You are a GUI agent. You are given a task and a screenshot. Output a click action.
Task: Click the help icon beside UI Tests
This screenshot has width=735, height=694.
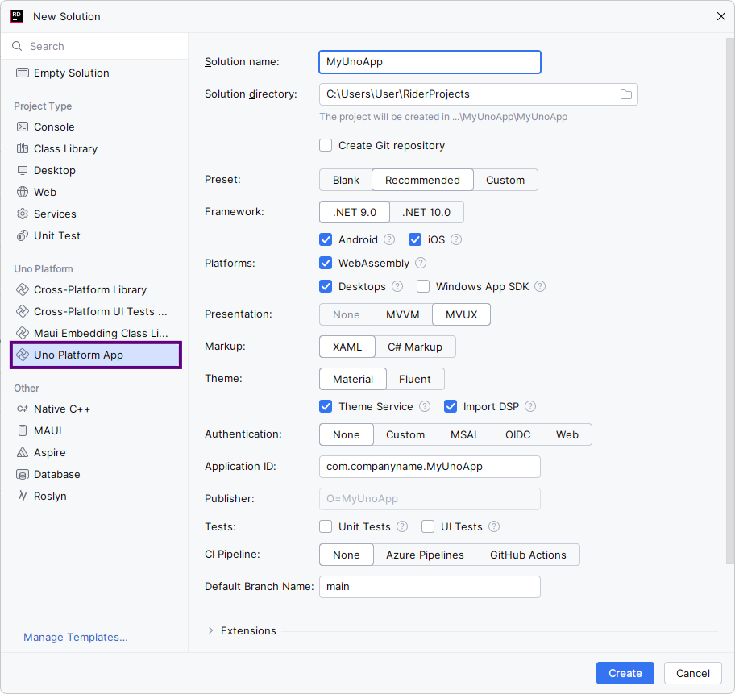pyautogui.click(x=494, y=526)
